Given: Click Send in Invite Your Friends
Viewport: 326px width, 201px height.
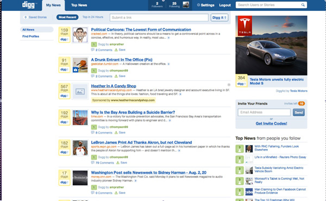Looking at the screenshot, I should click(299, 112).
